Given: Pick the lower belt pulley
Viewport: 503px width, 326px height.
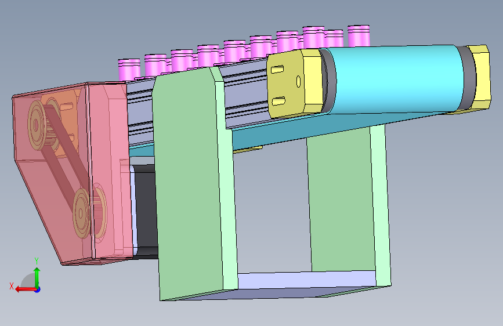Looking at the screenshot, I should point(82,212).
